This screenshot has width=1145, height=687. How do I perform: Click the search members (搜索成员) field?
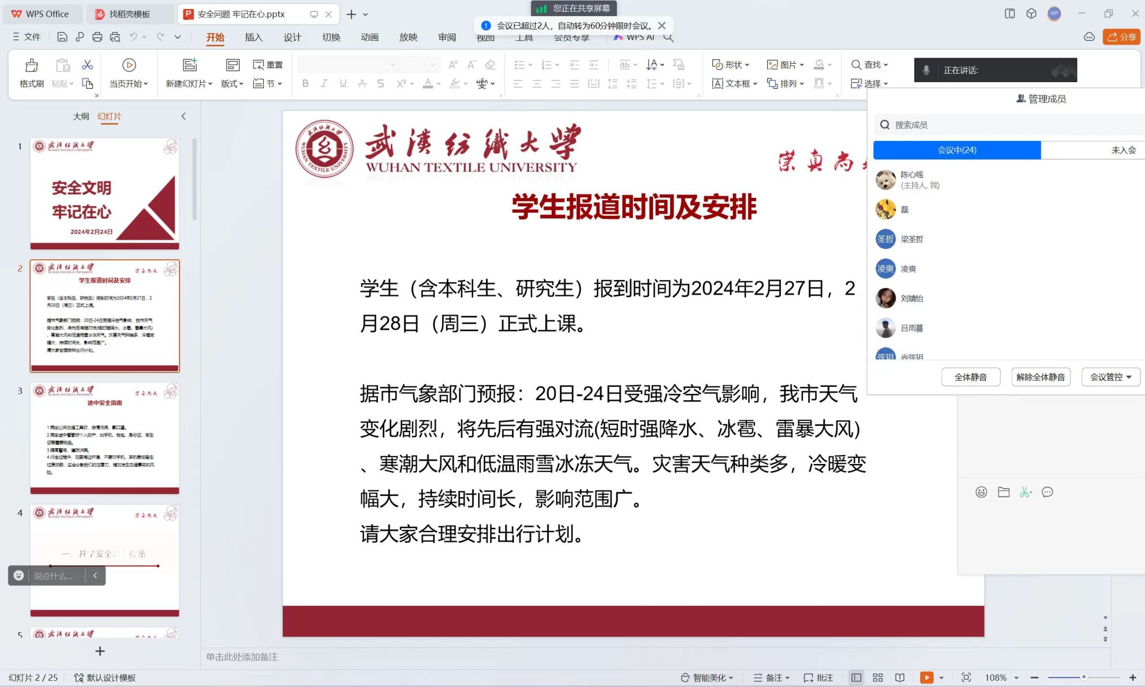pos(1006,125)
